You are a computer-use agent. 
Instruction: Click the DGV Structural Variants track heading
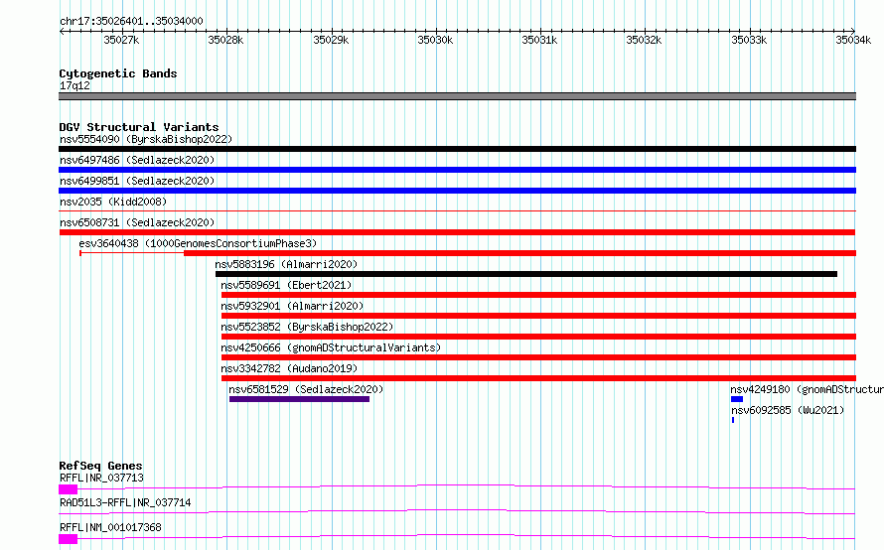pos(139,127)
